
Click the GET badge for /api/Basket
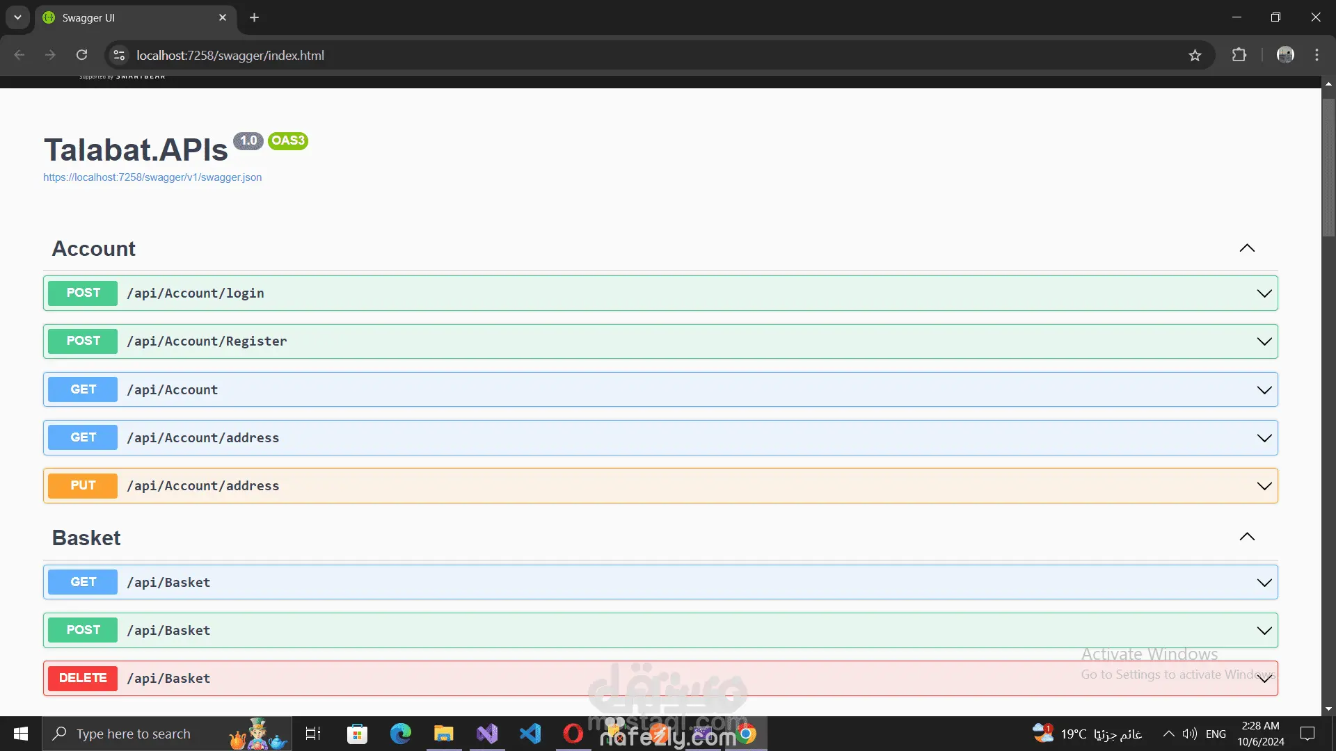[83, 582]
